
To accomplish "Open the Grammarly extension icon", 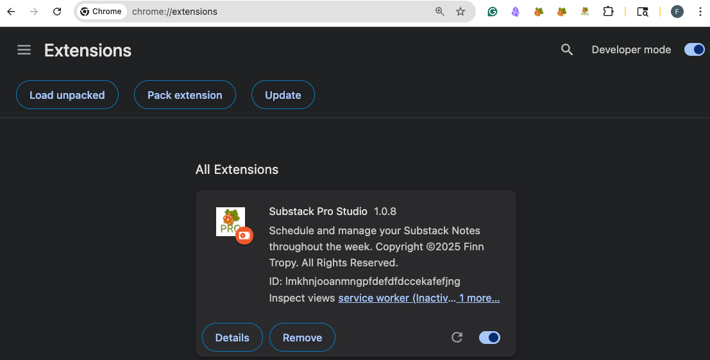I will (492, 12).
